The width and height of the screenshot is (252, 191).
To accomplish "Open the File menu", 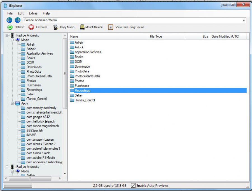I will click(x=10, y=13).
